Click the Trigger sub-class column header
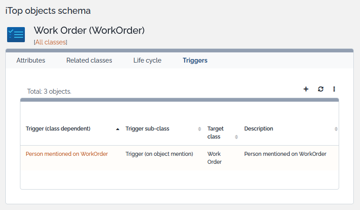This screenshot has height=210, width=360. tap(147, 129)
